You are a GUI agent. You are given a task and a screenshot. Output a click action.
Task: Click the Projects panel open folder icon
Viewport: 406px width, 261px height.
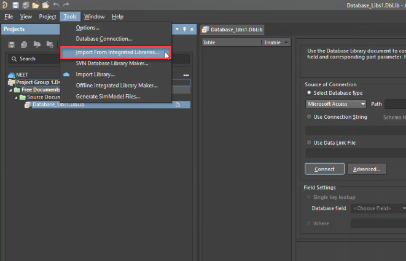coord(37,44)
